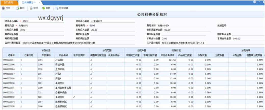Click the 本期投入金额 field showing 20.00
265x110 pixels.
(112, 30)
